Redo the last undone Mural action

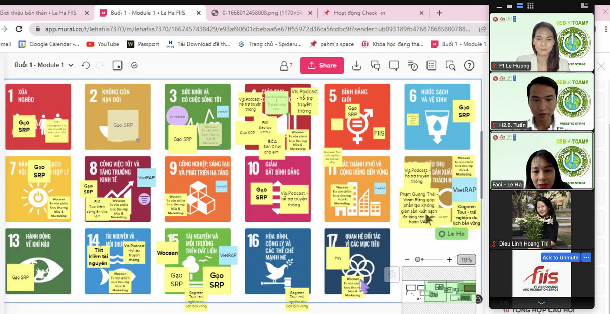click(100, 65)
